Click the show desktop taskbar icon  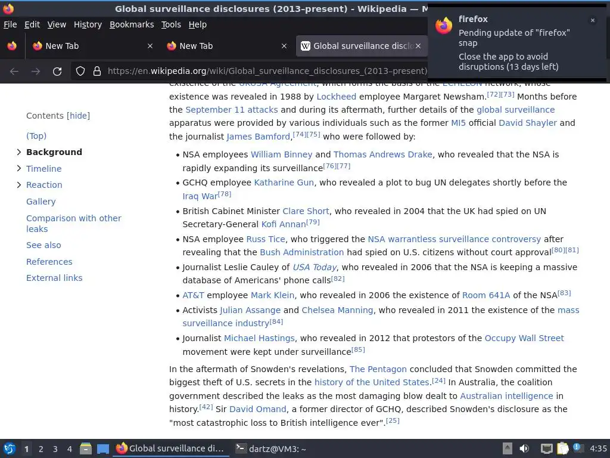tap(103, 449)
